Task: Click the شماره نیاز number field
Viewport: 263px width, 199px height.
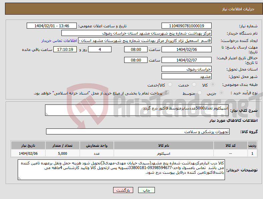Action: (186, 26)
